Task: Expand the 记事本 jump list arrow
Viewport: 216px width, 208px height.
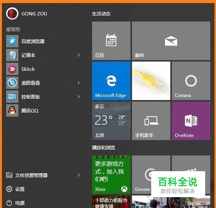Action: click(79, 55)
